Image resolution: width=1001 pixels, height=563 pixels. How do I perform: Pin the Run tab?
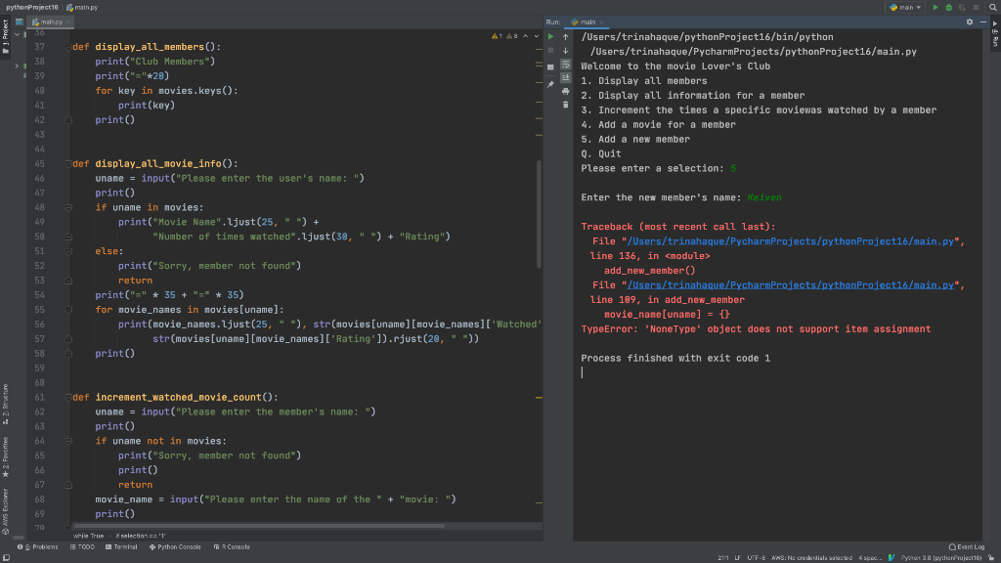tap(551, 84)
